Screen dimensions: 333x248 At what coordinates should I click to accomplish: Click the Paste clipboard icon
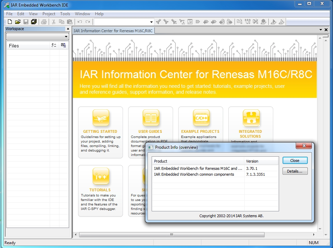tap(70, 22)
